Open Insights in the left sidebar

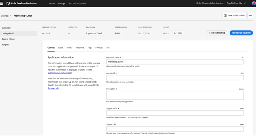[5, 45]
